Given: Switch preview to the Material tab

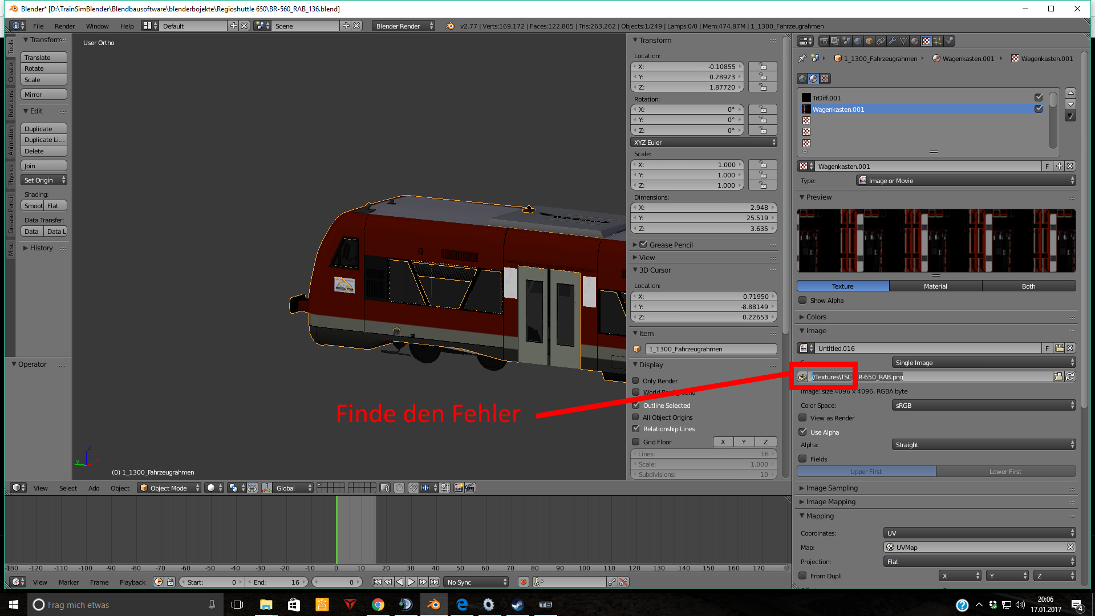Looking at the screenshot, I should click(x=935, y=286).
